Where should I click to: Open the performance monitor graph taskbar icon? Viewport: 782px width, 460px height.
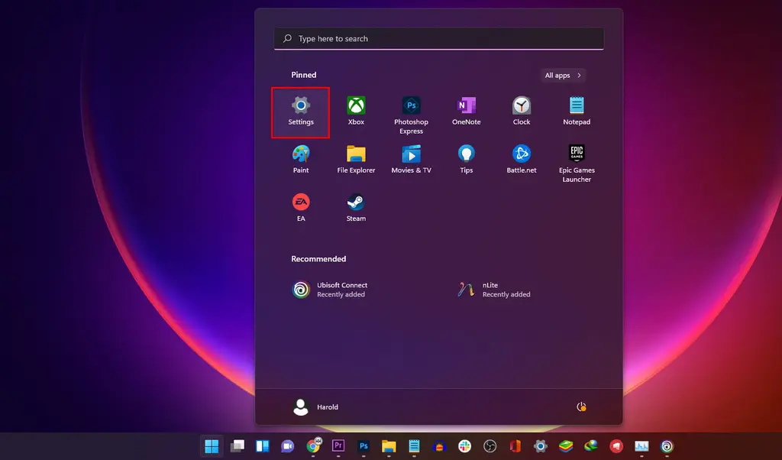(641, 445)
